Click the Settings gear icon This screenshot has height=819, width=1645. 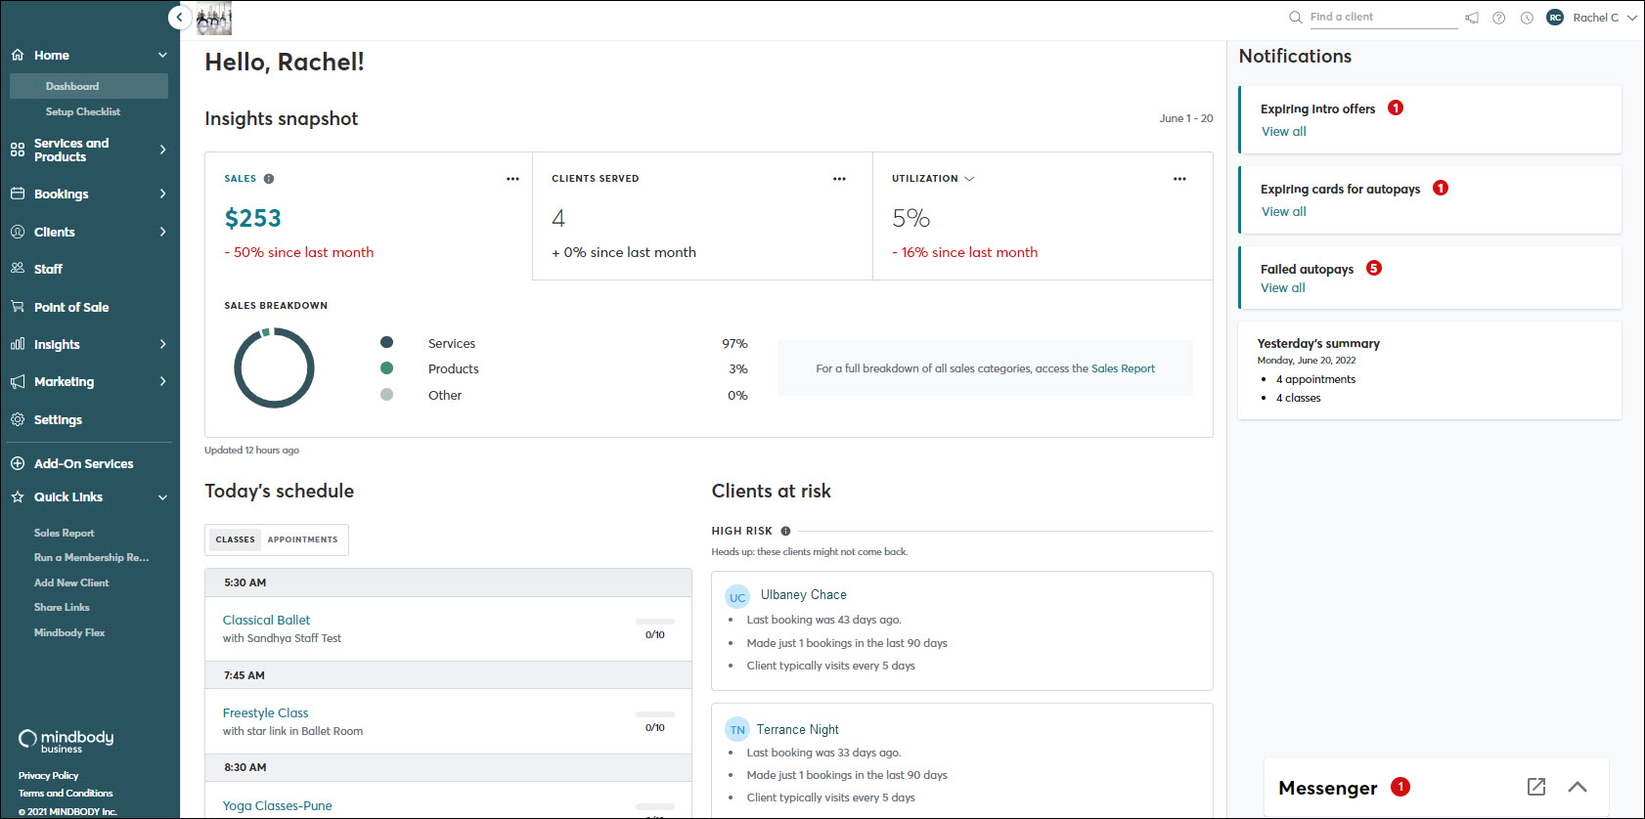(18, 419)
